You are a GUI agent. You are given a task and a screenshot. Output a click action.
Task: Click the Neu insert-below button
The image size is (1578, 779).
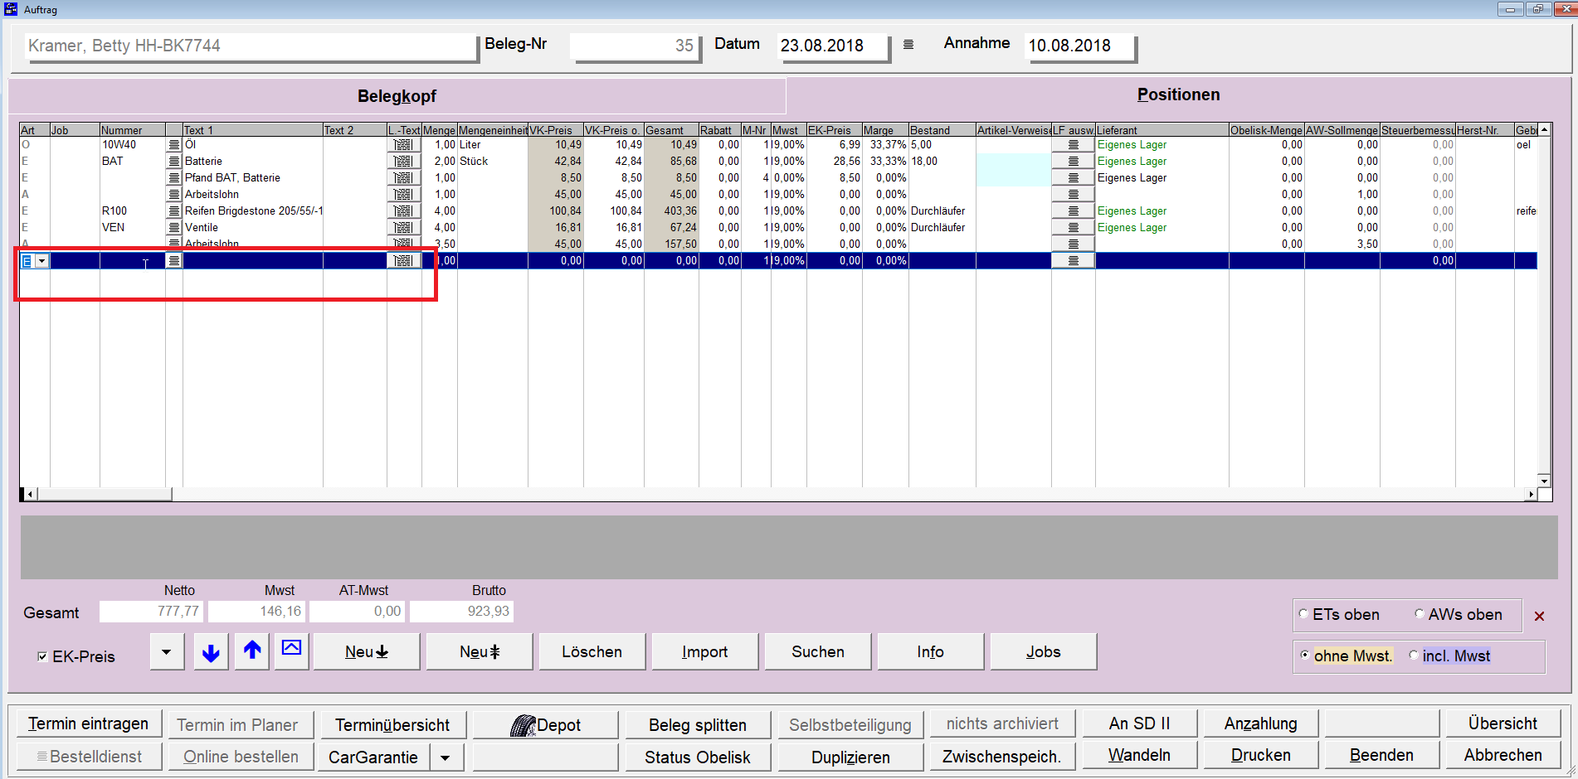(367, 652)
